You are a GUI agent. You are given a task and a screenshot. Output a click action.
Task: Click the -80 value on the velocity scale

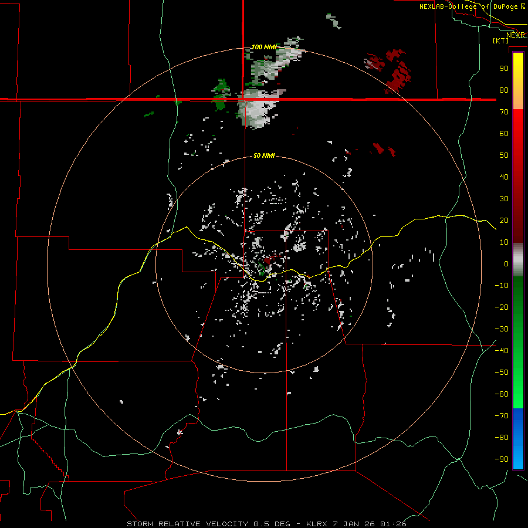[x=502, y=438]
